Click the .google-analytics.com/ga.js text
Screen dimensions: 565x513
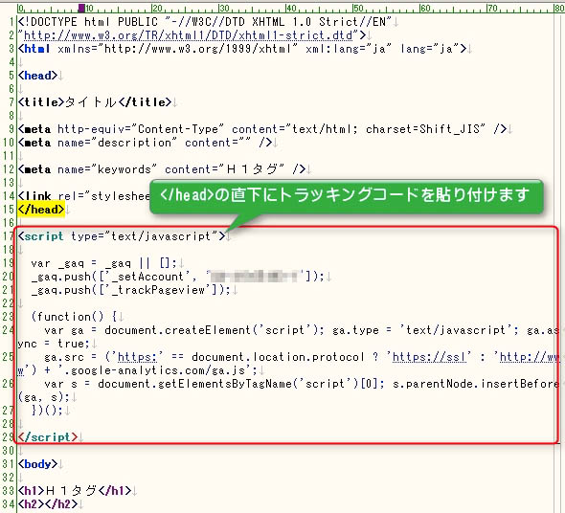157,370
